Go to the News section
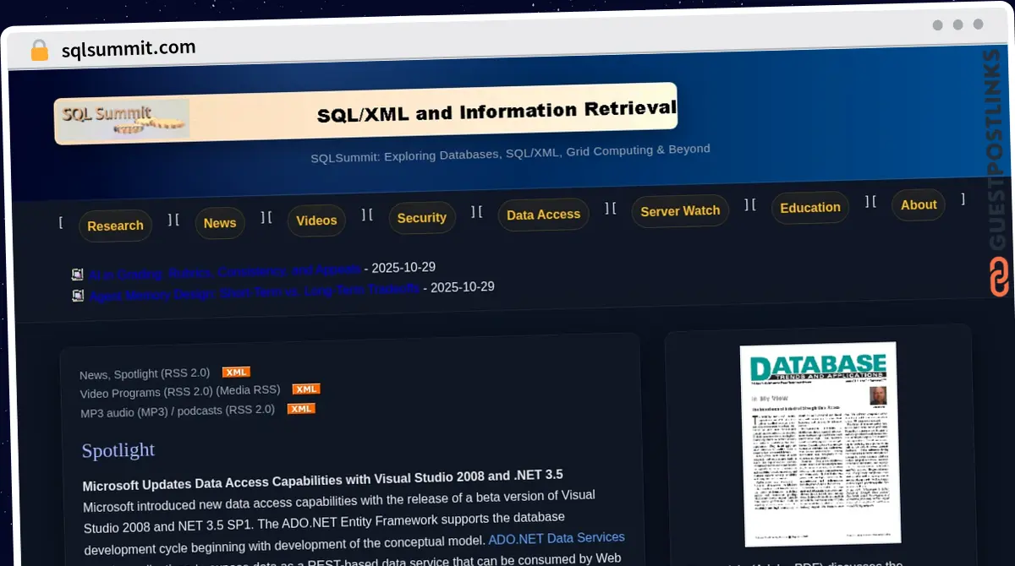 220,223
